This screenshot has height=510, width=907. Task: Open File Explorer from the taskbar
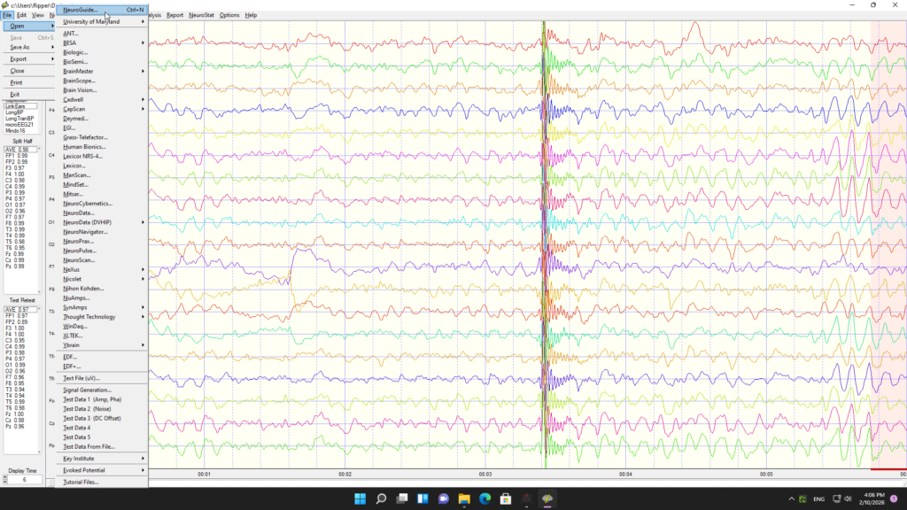tap(463, 498)
